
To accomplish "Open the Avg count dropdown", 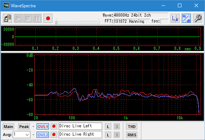I will [22, 135].
